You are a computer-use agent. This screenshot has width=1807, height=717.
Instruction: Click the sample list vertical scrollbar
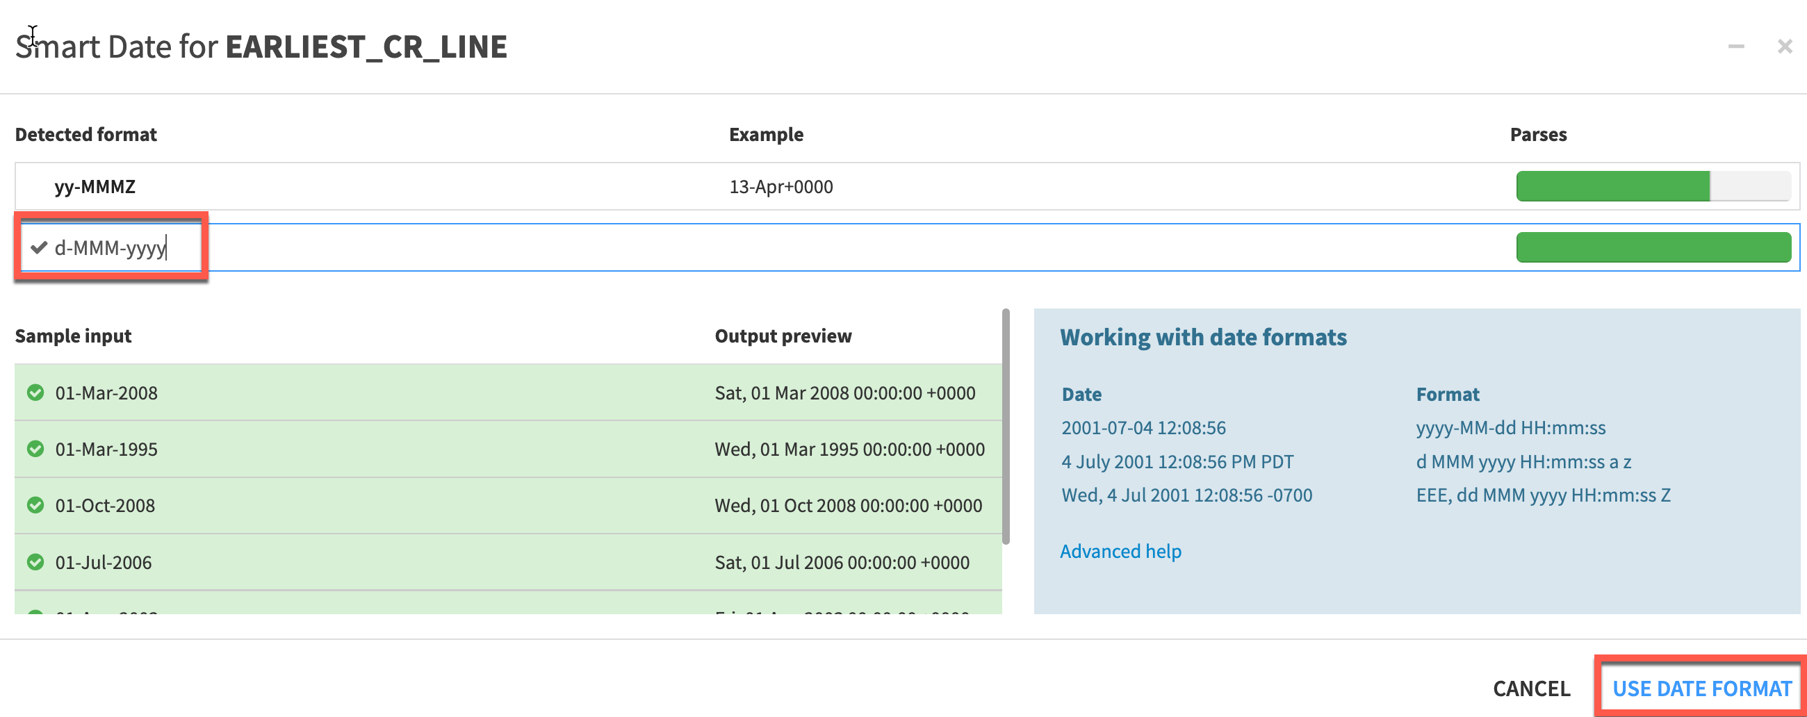[x=1005, y=428]
